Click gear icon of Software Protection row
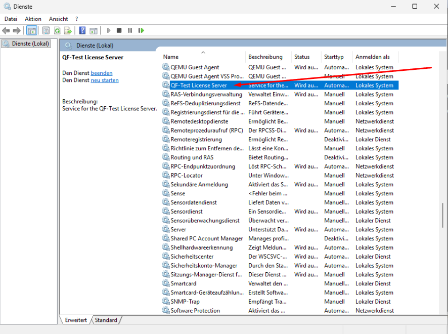This screenshot has width=448, height=334. tap(166, 310)
